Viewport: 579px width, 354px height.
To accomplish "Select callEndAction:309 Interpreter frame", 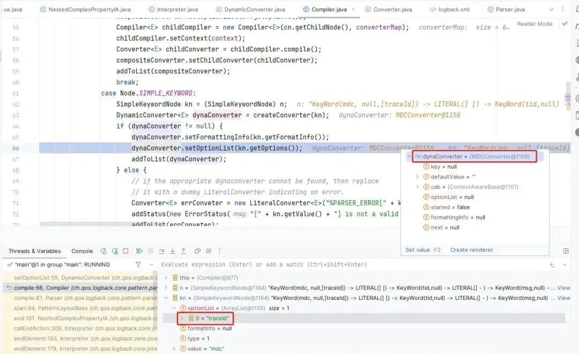I will 80,328.
